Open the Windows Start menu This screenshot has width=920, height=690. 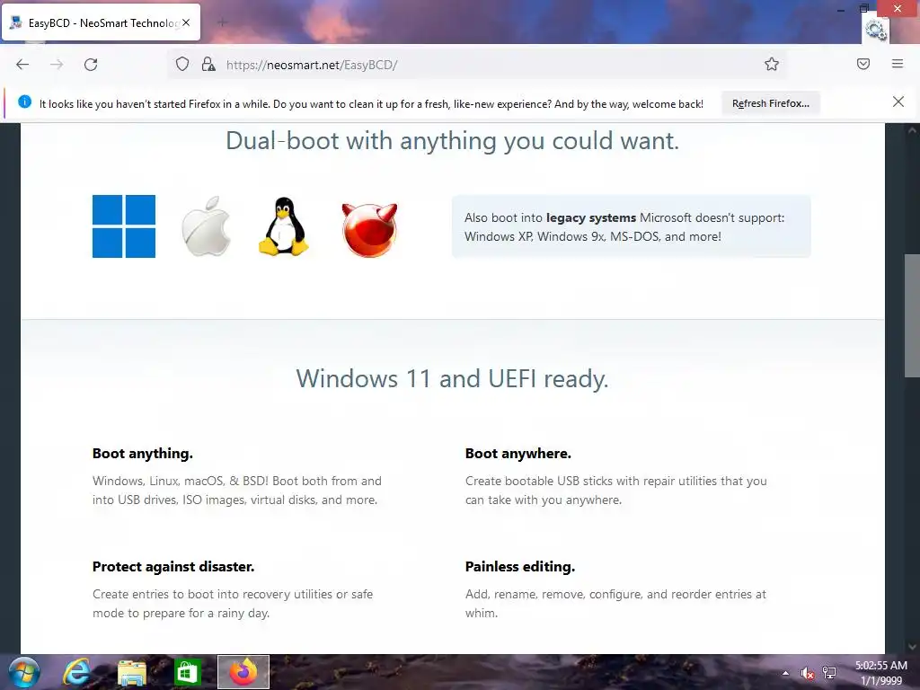point(24,672)
